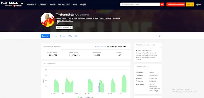Click the 61,857 peak viewers value
204x98 pixels.
[x=97, y=55]
